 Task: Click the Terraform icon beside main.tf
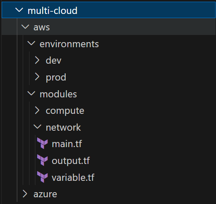click(x=43, y=143)
